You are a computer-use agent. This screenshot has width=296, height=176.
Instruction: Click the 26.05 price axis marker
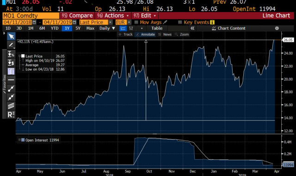click(x=288, y=40)
